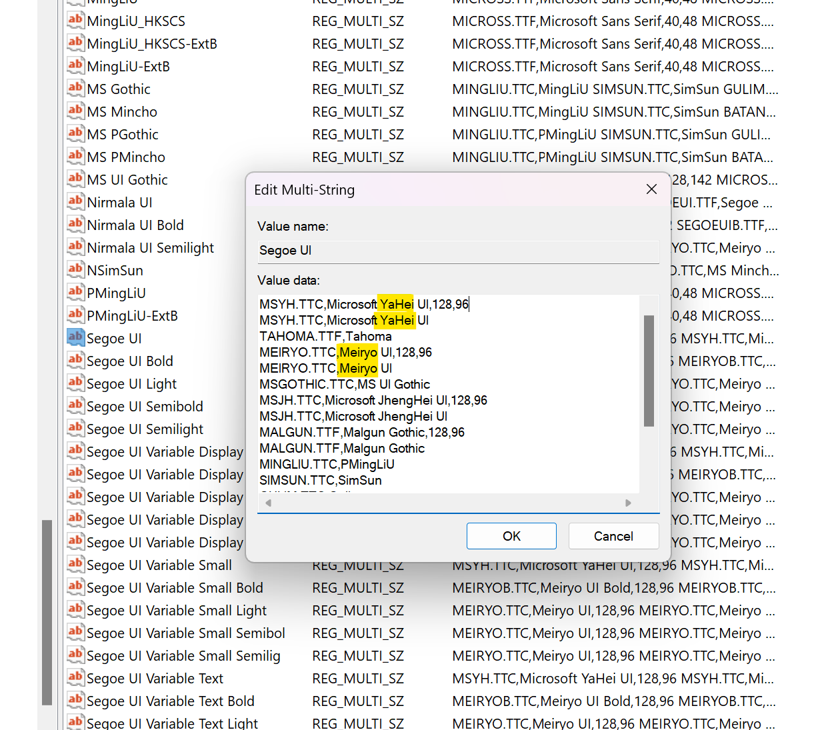
Task: Confirm changes with the OK button
Action: 511,536
